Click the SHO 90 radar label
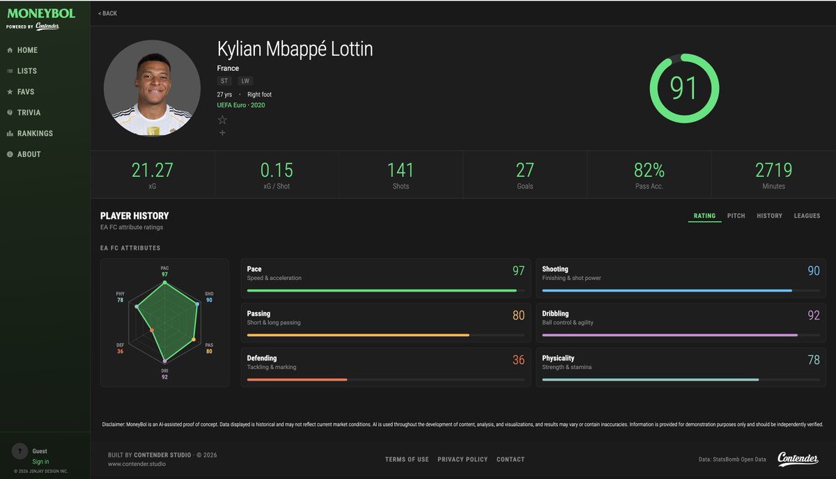The width and height of the screenshot is (836, 479). click(208, 297)
